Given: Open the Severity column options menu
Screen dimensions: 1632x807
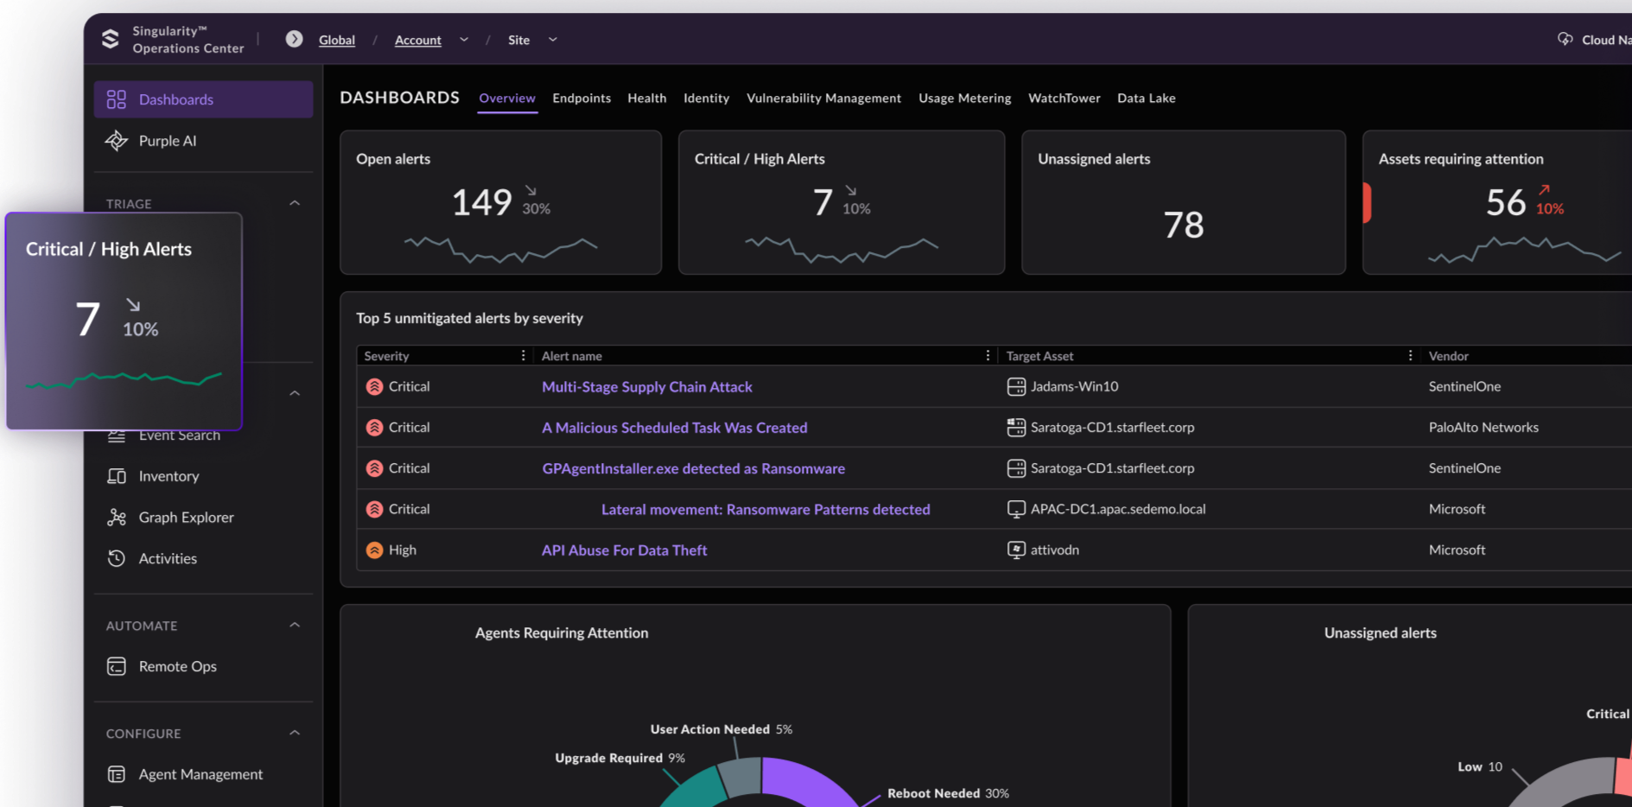Looking at the screenshot, I should 524,355.
